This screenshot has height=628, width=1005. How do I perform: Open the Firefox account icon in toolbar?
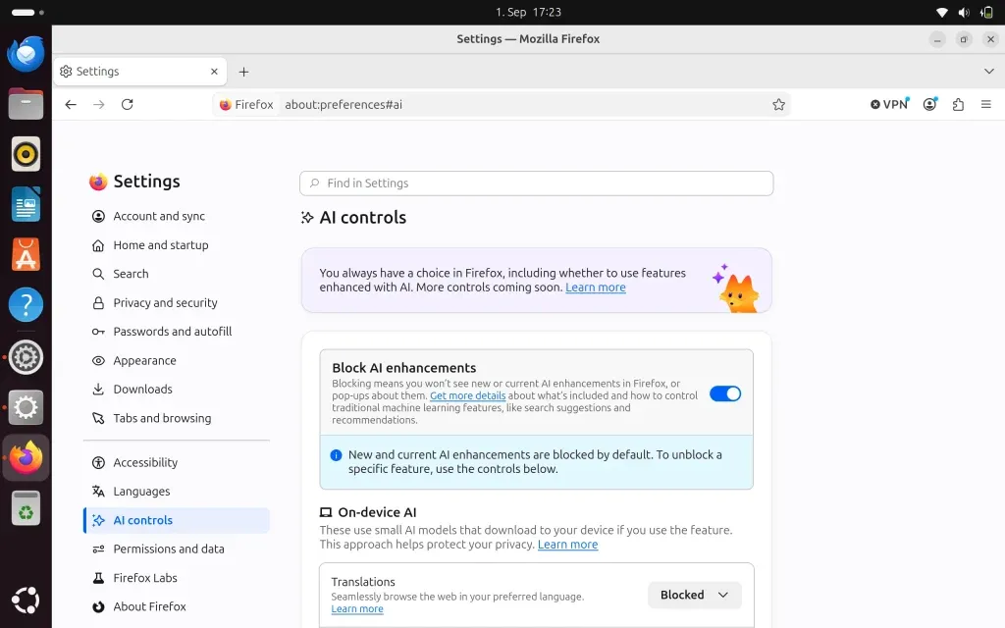930,104
